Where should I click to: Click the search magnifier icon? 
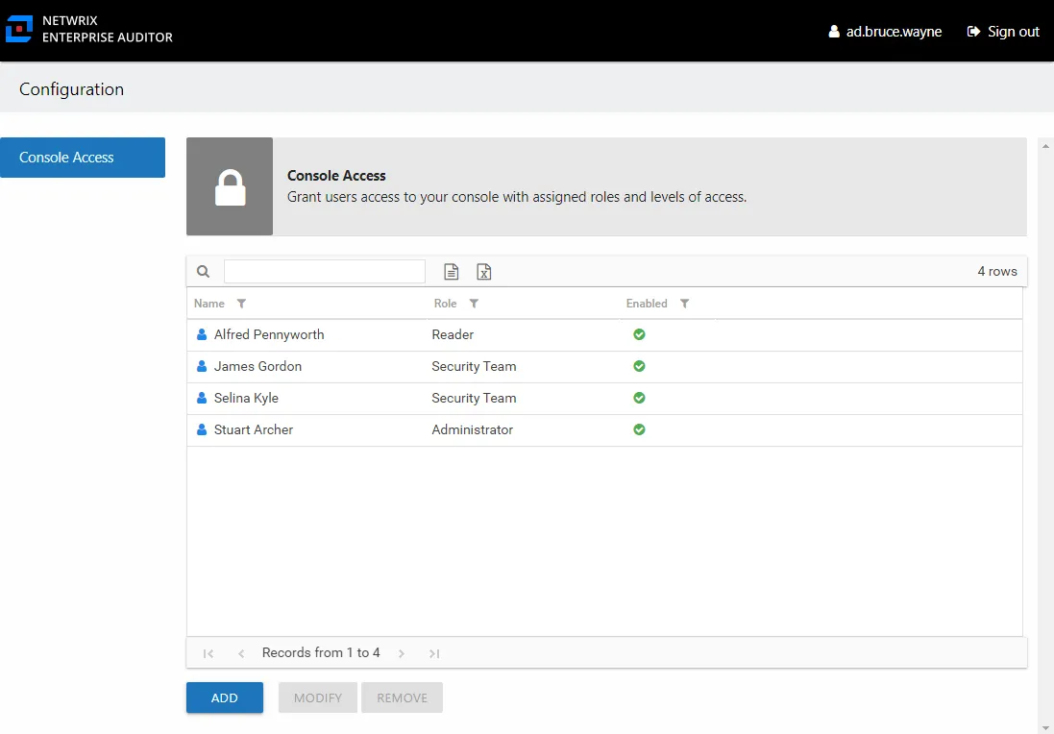(x=203, y=272)
